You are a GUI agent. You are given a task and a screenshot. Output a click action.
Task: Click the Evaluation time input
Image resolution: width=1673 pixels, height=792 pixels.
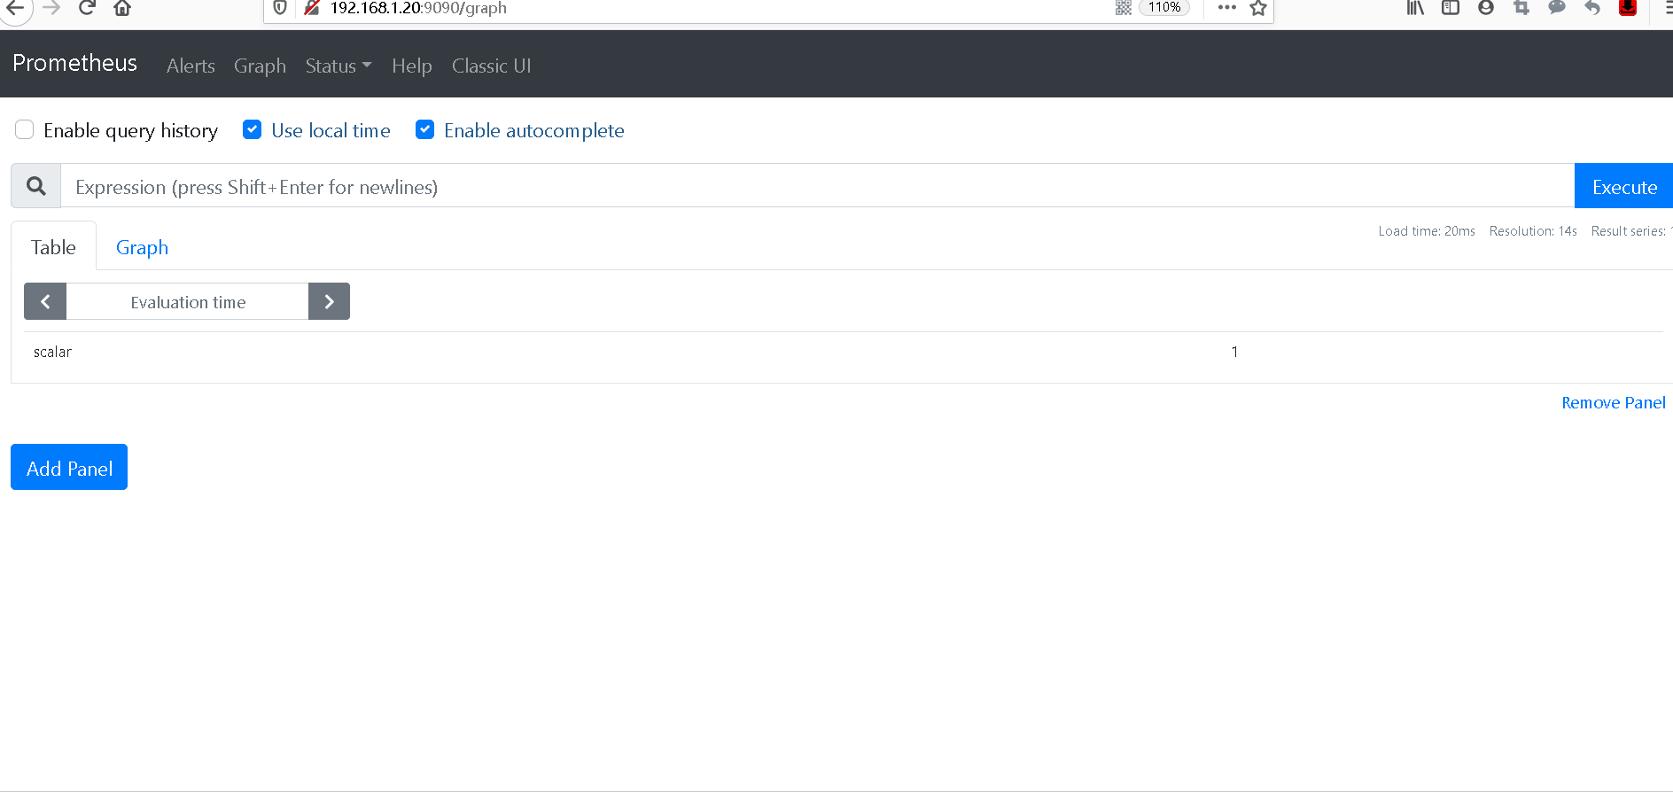coord(188,302)
